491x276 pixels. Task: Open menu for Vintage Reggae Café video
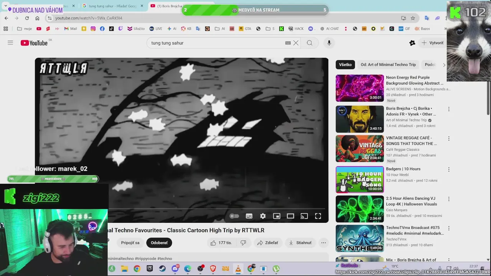448,139
